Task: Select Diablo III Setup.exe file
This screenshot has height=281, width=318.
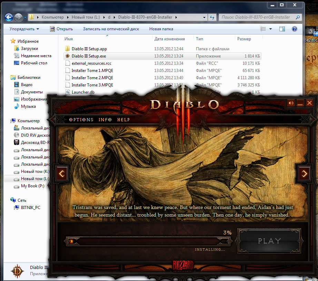Action: (x=89, y=56)
